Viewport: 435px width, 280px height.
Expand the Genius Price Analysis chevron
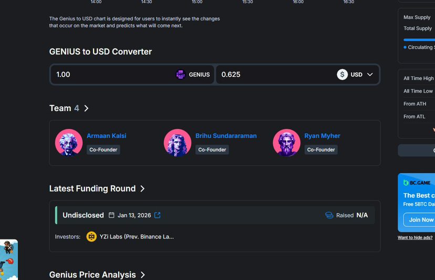(x=142, y=275)
